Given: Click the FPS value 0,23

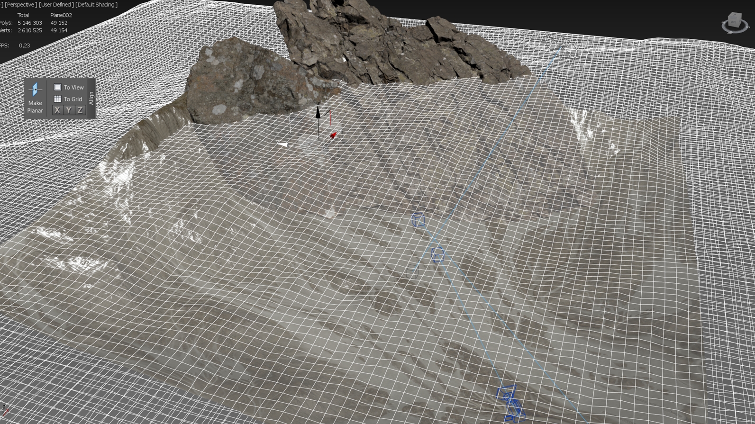Looking at the screenshot, I should [x=25, y=45].
